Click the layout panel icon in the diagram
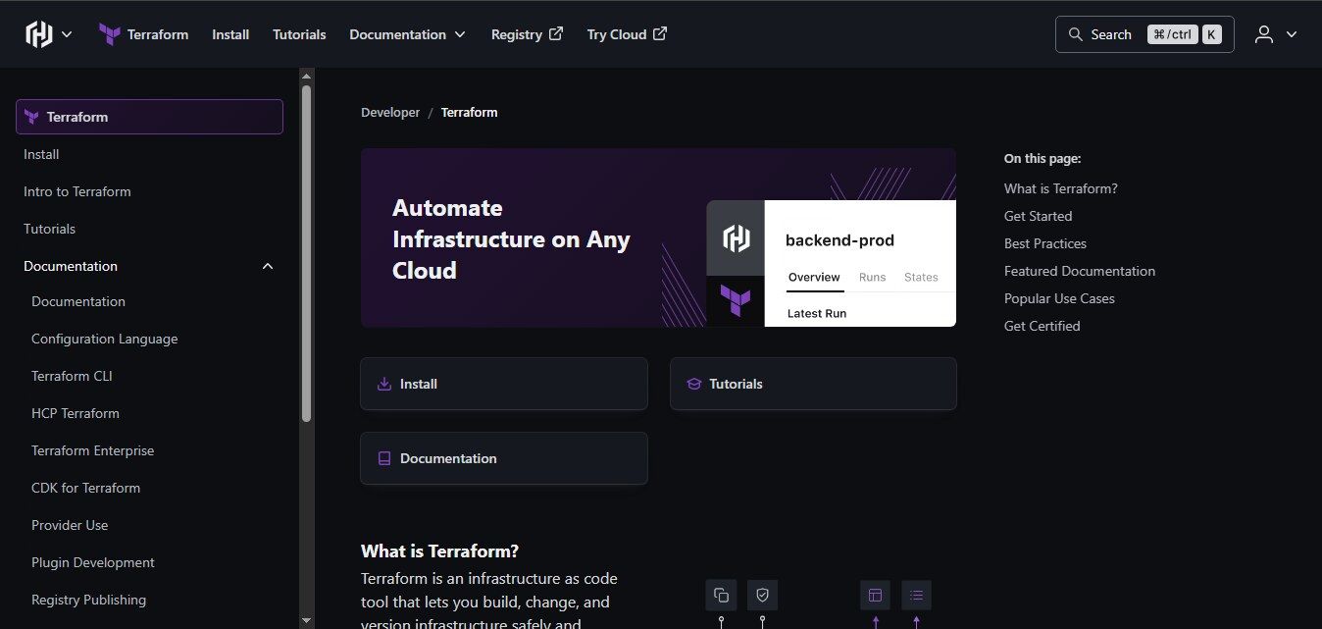 876,595
